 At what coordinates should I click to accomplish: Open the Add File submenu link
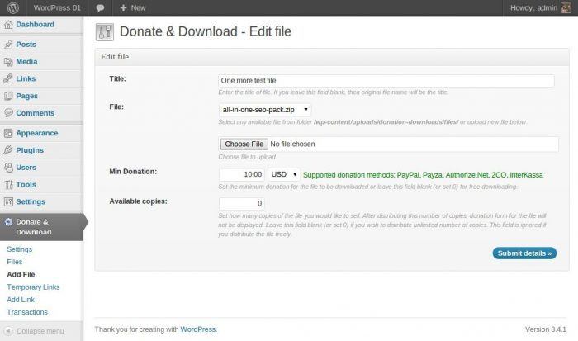pyautogui.click(x=21, y=275)
